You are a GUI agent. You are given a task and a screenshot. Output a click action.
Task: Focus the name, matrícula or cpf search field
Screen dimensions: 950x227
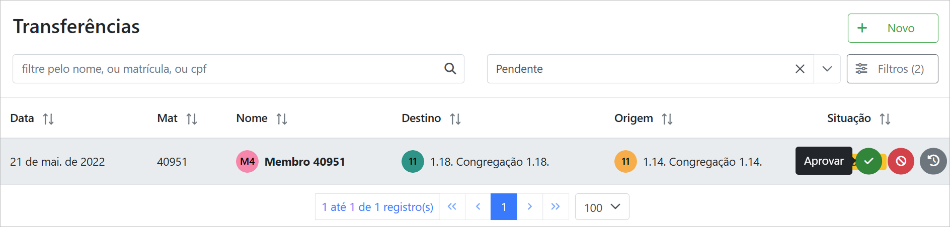coord(226,69)
